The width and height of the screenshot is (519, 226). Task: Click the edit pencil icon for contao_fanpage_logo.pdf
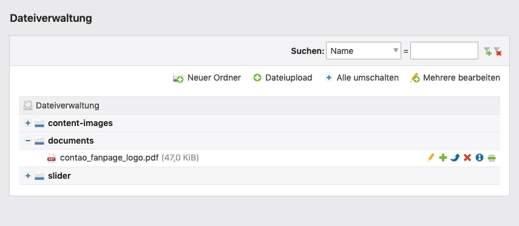430,158
